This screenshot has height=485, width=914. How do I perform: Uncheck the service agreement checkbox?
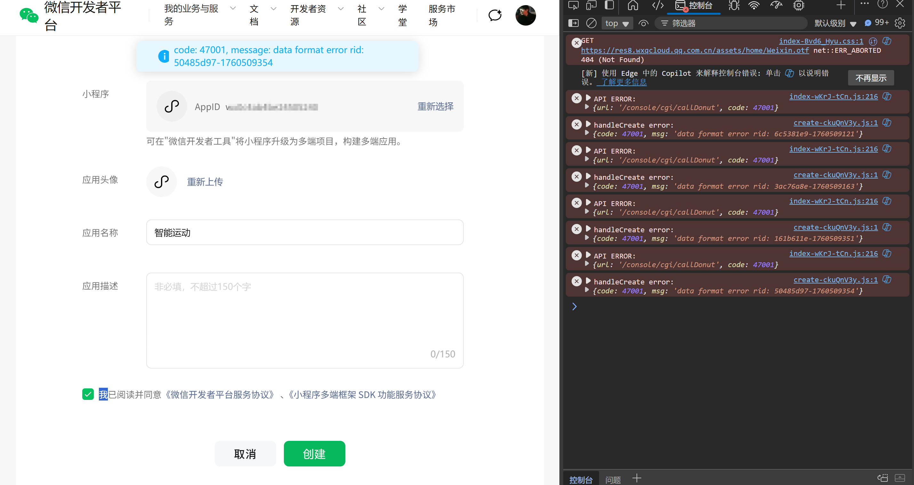(88, 394)
